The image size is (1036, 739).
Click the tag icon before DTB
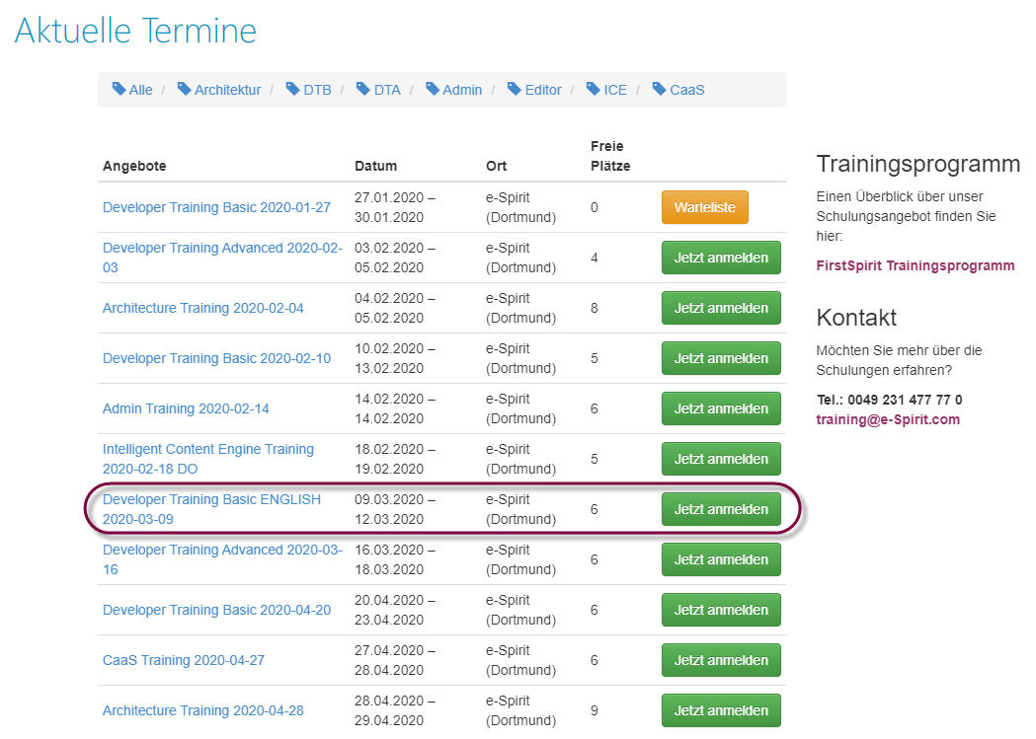click(x=292, y=89)
